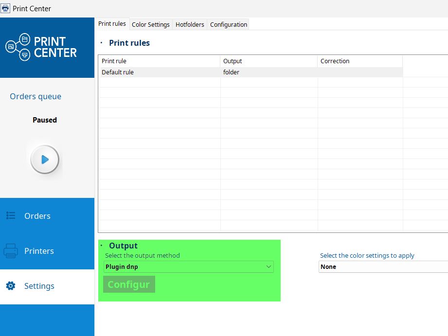Expand the Plugin dnp output dropdown
Image resolution: width=448 pixels, height=336 pixels.
[x=189, y=266]
